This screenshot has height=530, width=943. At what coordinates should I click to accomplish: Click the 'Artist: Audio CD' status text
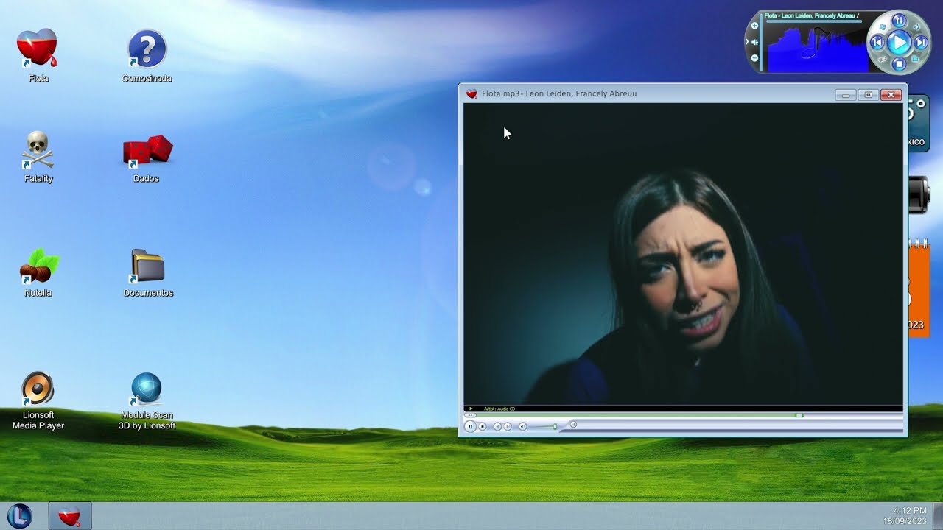point(499,409)
